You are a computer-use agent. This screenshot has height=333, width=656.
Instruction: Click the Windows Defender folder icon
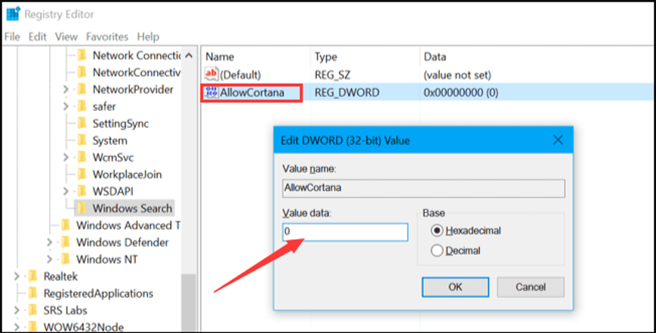(66, 243)
